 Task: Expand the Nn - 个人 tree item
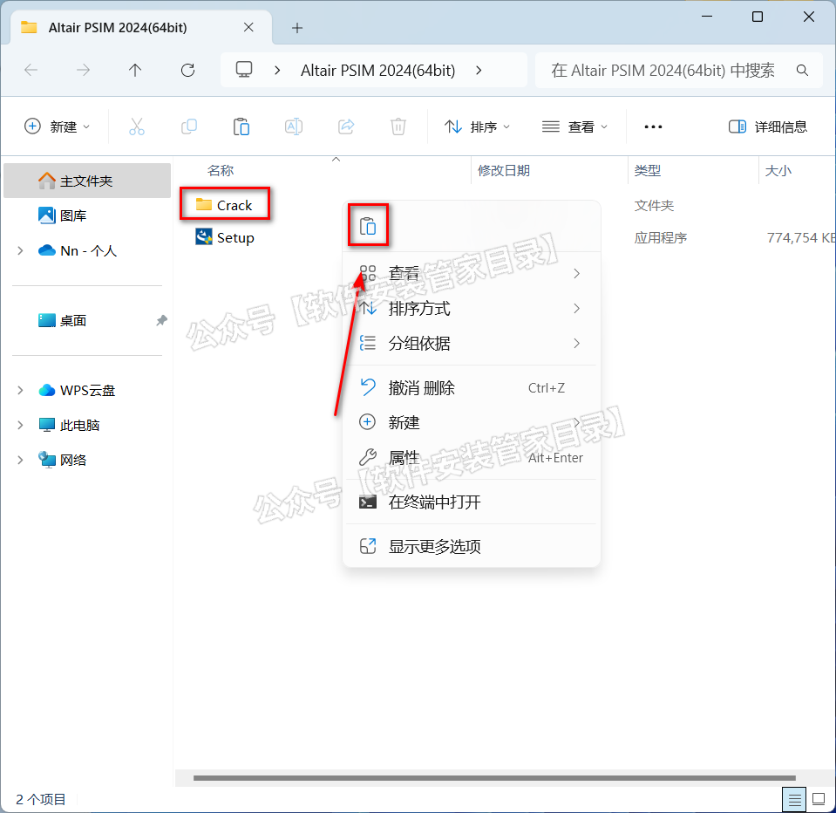point(20,250)
